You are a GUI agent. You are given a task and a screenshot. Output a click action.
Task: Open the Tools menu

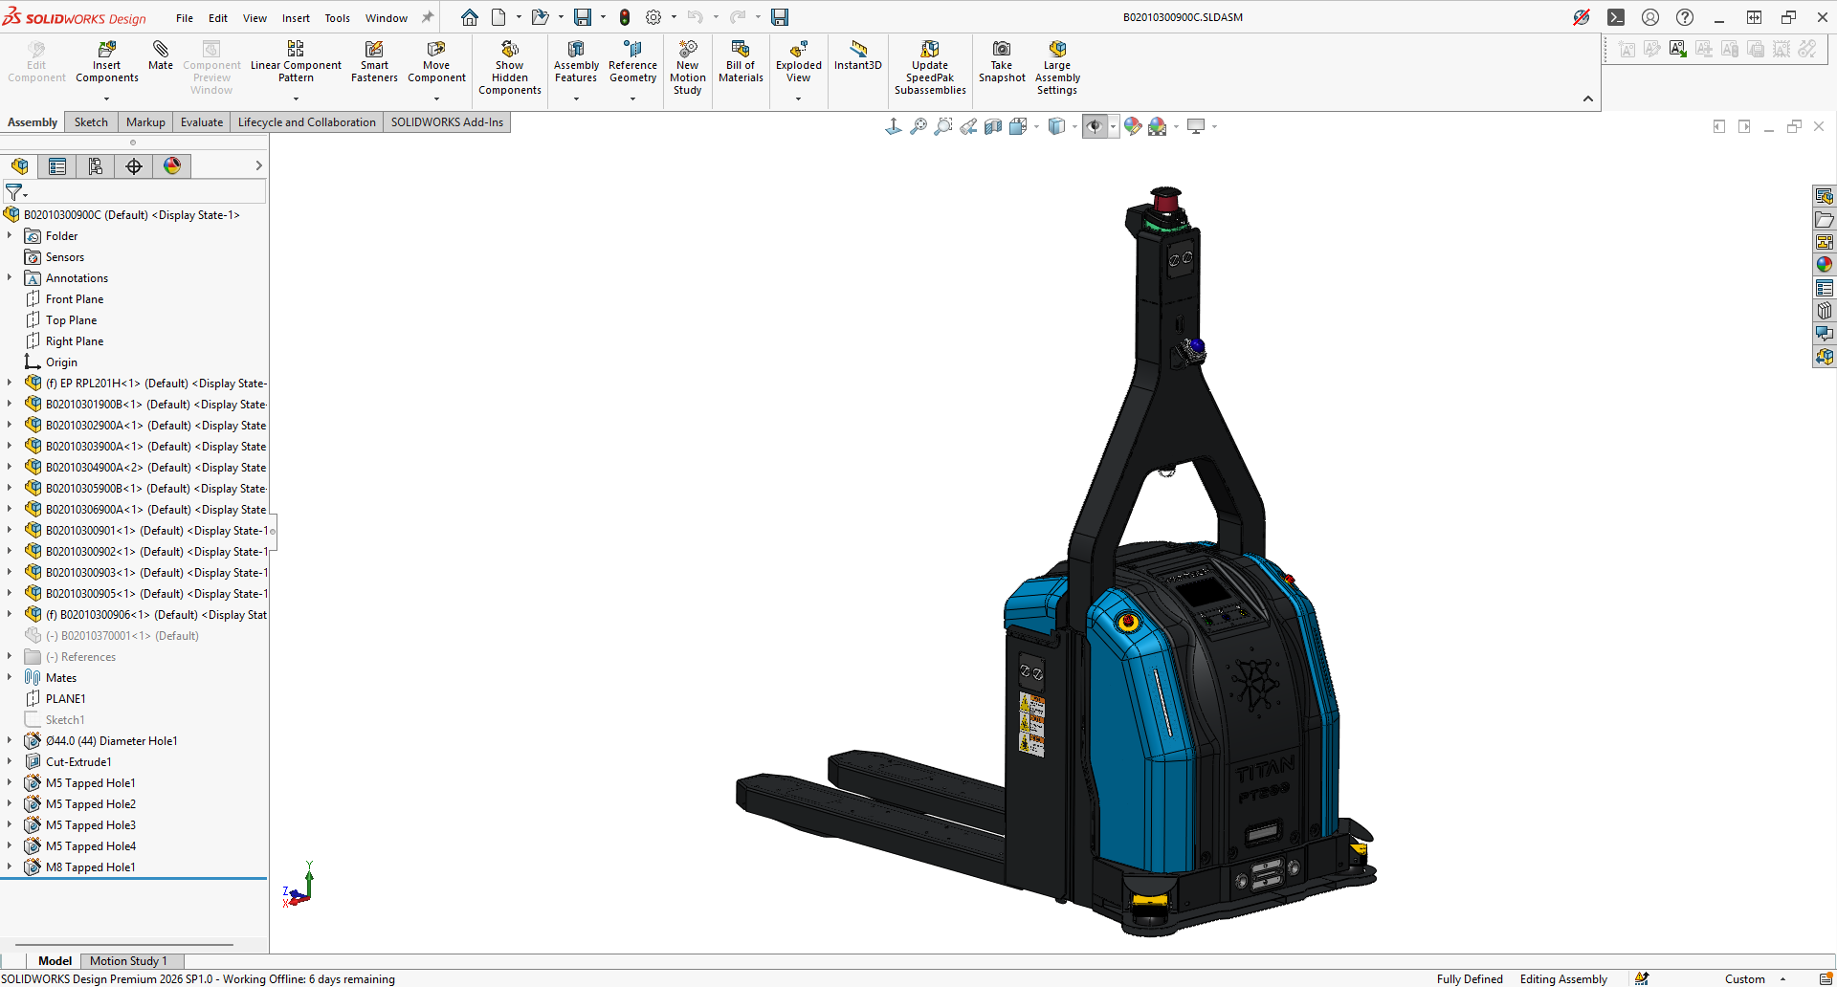(x=337, y=18)
